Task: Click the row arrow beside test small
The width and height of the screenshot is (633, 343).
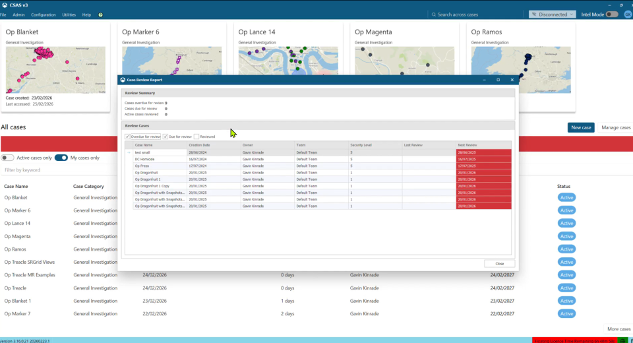Action: 129,152
